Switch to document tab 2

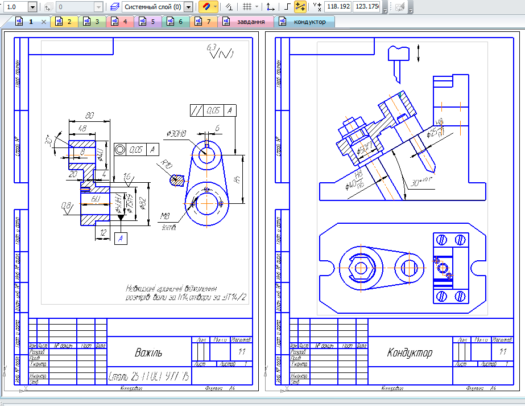pos(64,22)
